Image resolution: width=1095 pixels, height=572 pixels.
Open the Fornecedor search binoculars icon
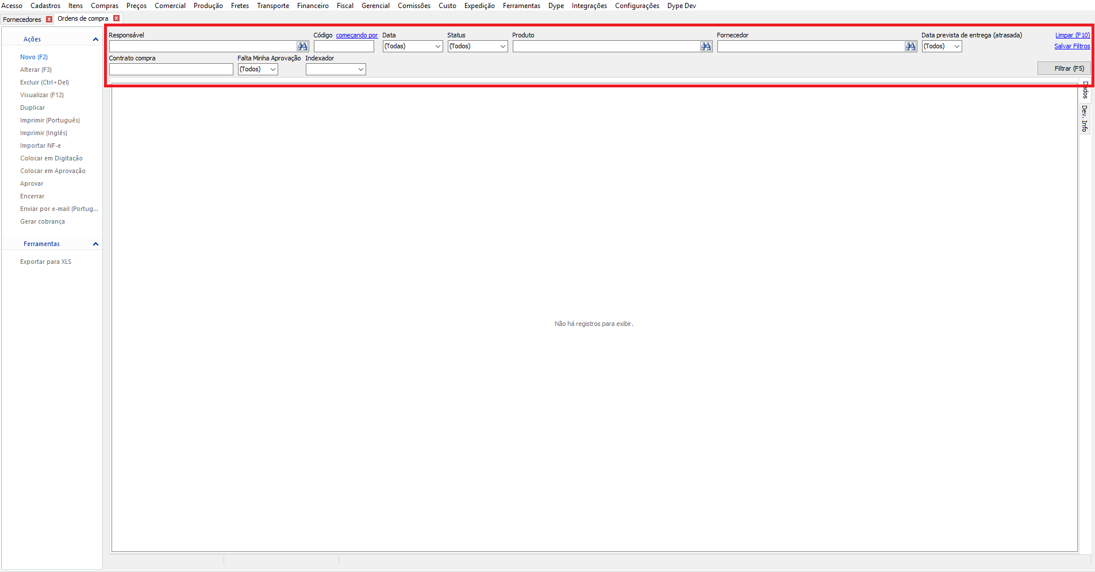[910, 47]
